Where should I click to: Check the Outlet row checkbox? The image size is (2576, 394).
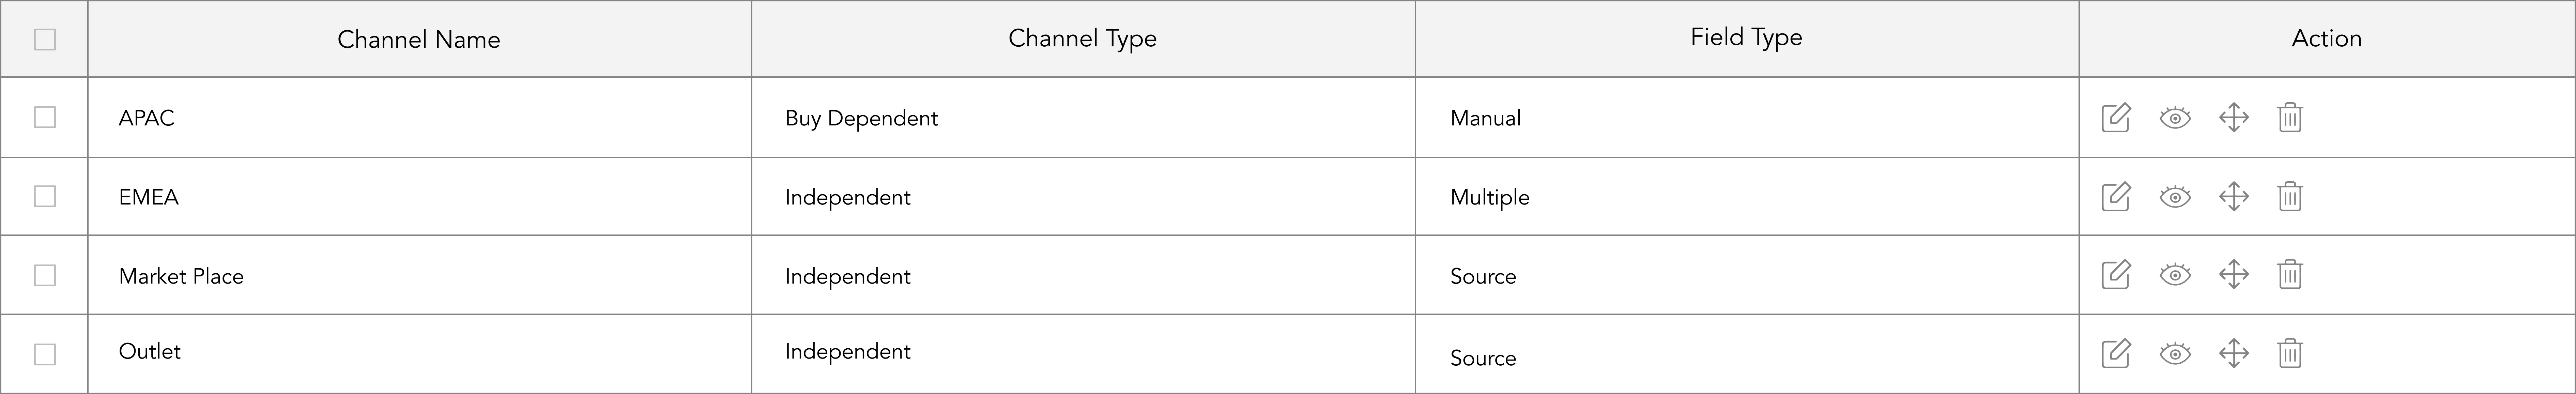click(x=45, y=354)
